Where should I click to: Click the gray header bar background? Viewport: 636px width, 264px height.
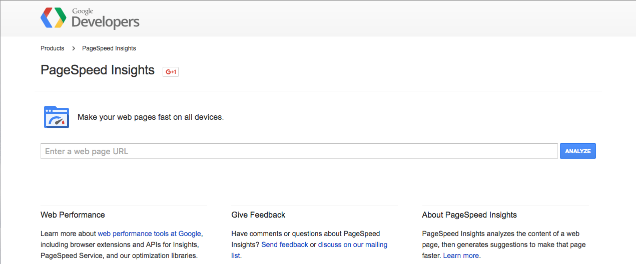[350, 18]
